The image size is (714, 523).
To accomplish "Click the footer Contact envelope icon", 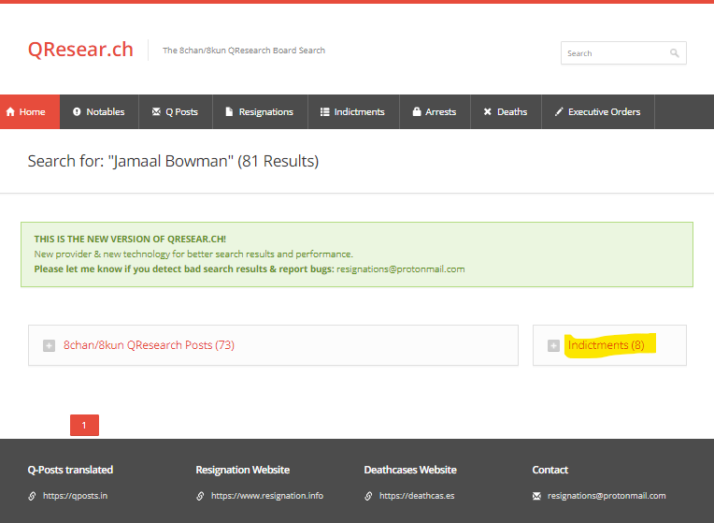I will 536,496.
